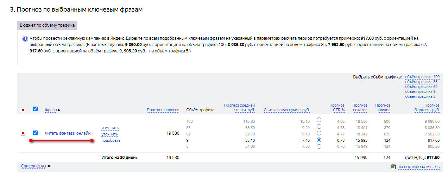Click CTR forecast value 4.86
The height and width of the screenshot is (178, 448).
[340, 121]
